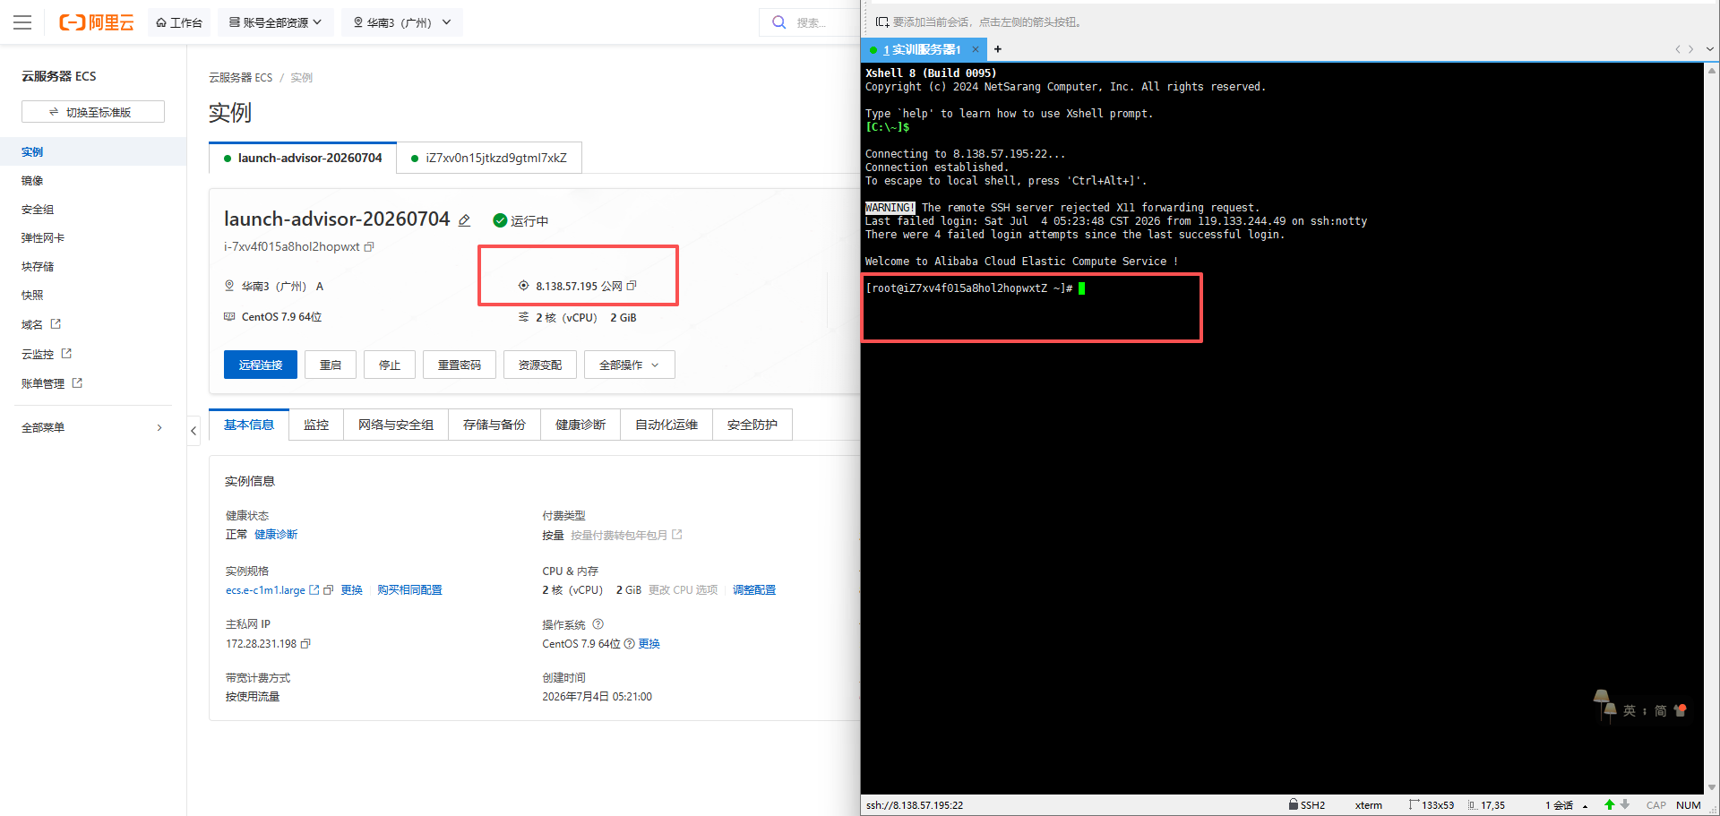Click the help icon beside 操作系统
The height and width of the screenshot is (816, 1720).
point(598,624)
